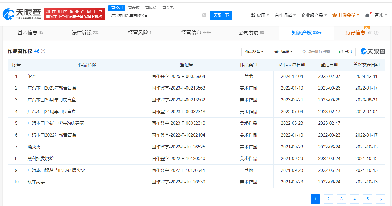Click the help icon next to 作品著作权 46
Image resolution: width=392 pixels, height=206 pixels.
[43, 51]
